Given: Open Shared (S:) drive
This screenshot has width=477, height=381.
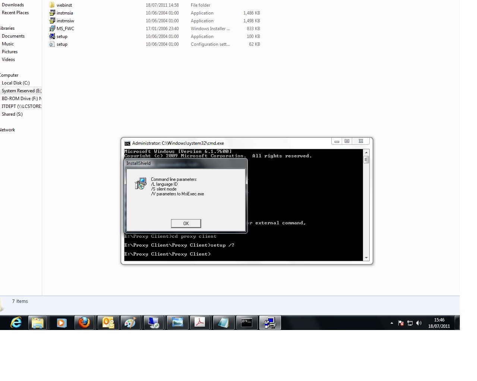Looking at the screenshot, I should (x=12, y=114).
